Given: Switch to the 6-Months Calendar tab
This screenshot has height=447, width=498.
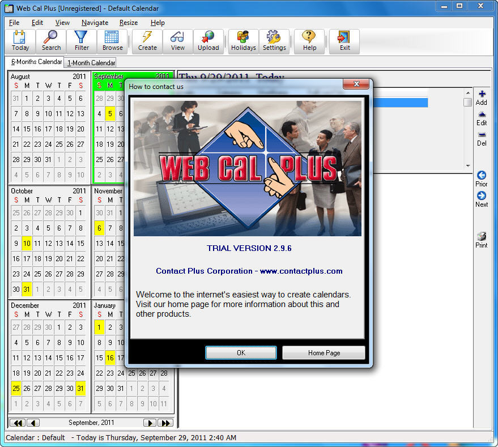Looking at the screenshot, I should (x=36, y=62).
